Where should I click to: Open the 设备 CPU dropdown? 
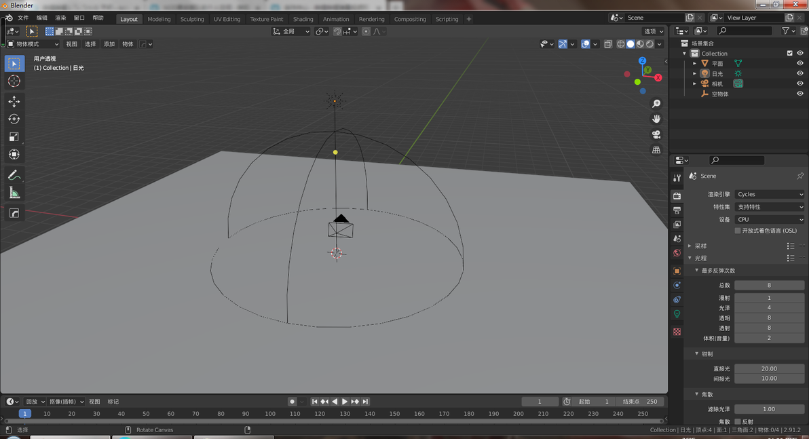tap(769, 219)
